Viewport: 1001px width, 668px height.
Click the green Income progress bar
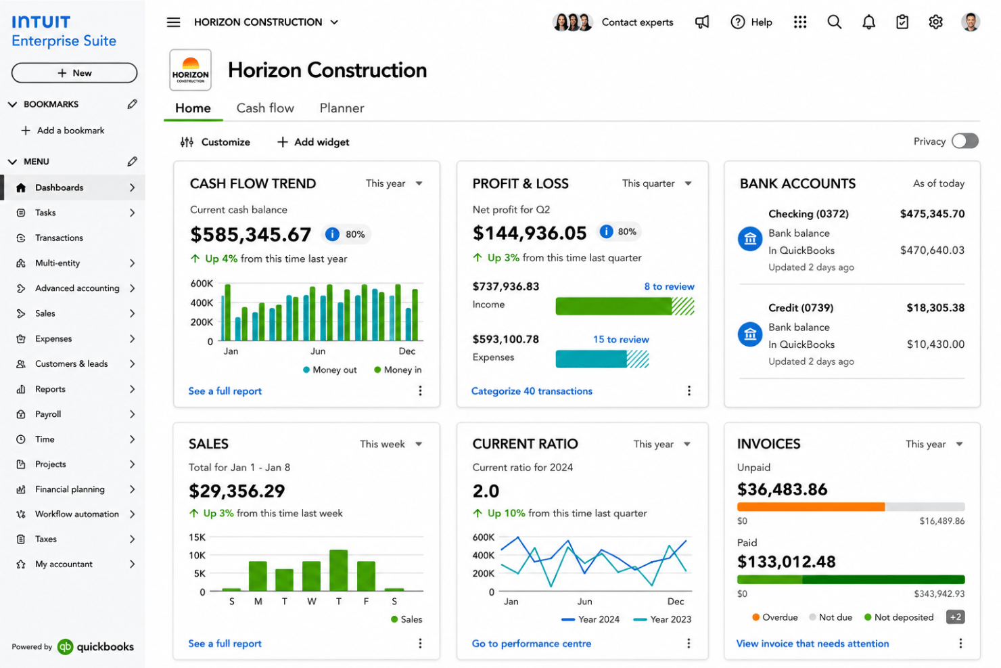pyautogui.click(x=625, y=307)
